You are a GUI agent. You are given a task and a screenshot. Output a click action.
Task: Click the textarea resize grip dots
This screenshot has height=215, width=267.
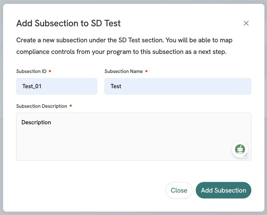coord(246,155)
